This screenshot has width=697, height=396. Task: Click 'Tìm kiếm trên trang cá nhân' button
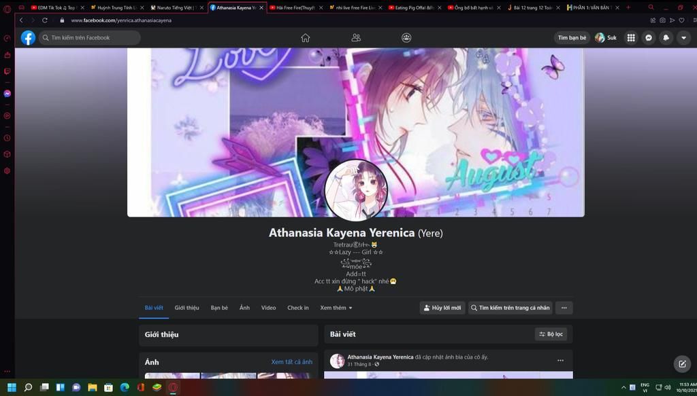coord(510,308)
